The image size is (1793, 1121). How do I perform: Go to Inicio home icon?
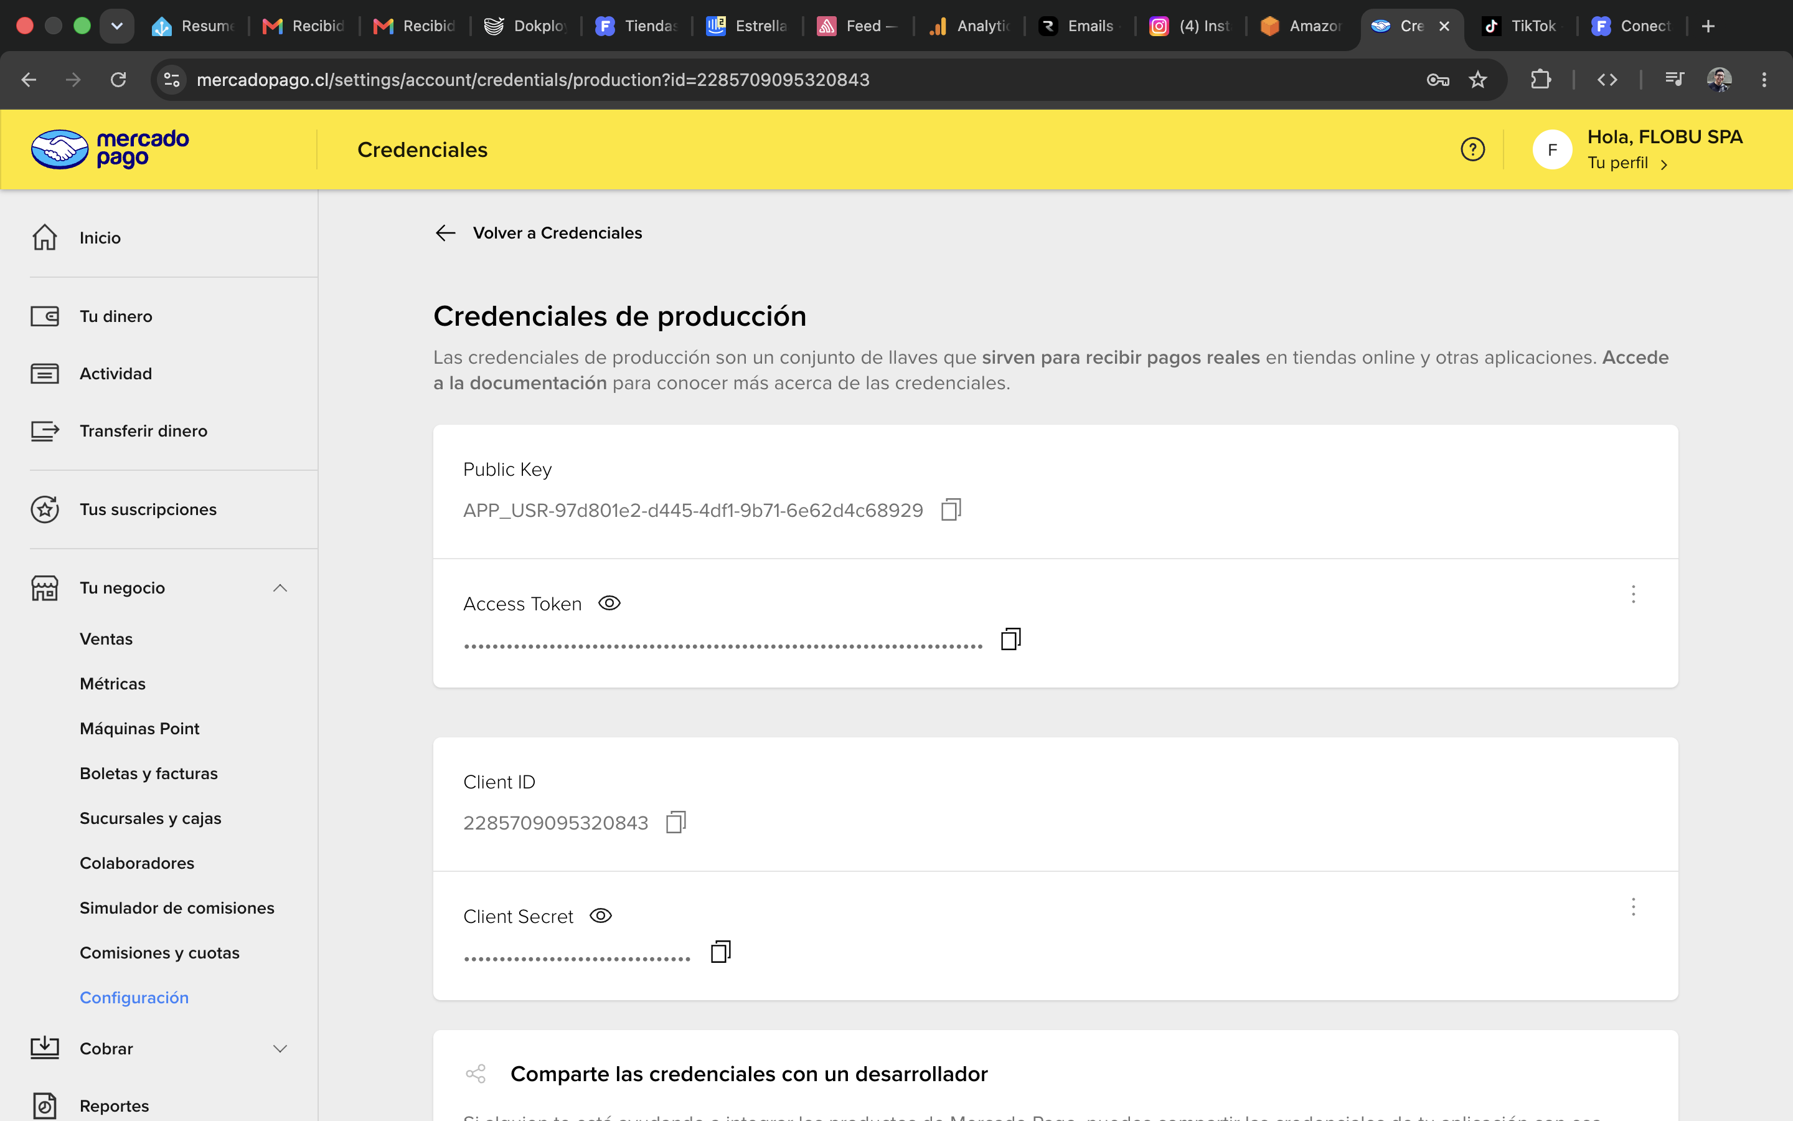pos(44,237)
